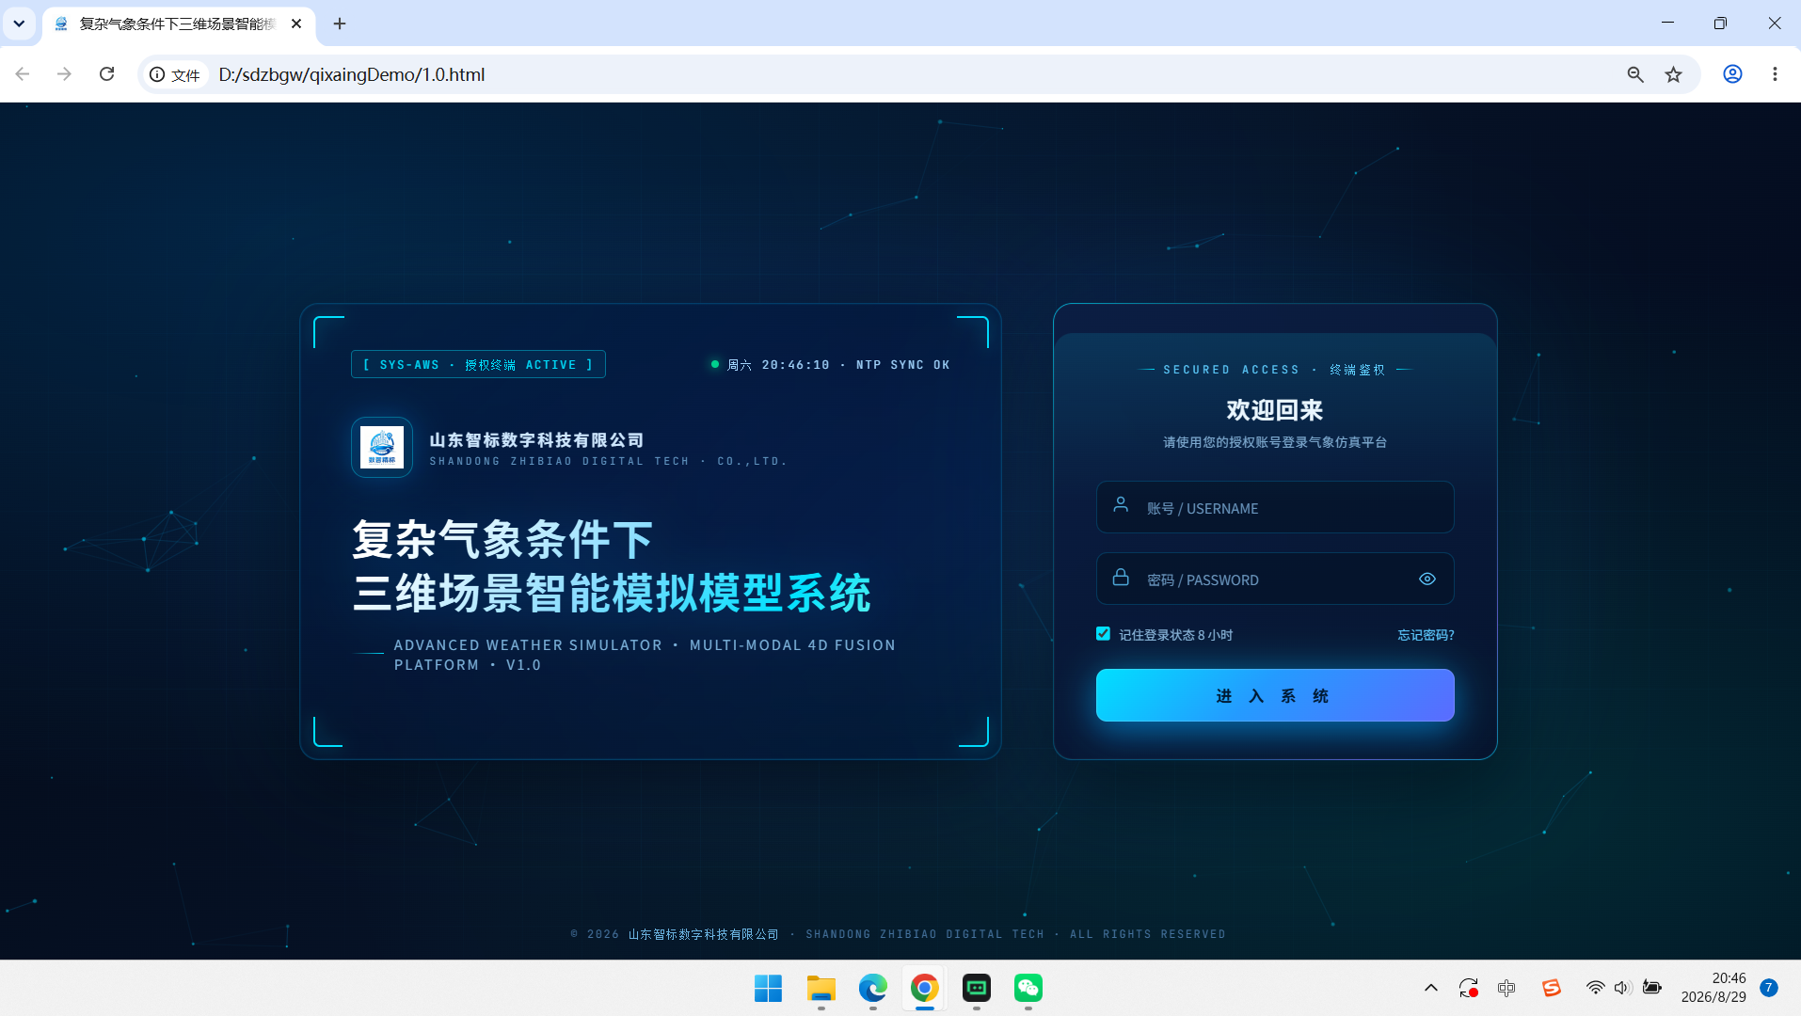Image resolution: width=1801 pixels, height=1016 pixels.
Task: Focus the 账号 / USERNAME input field
Action: pos(1275,508)
